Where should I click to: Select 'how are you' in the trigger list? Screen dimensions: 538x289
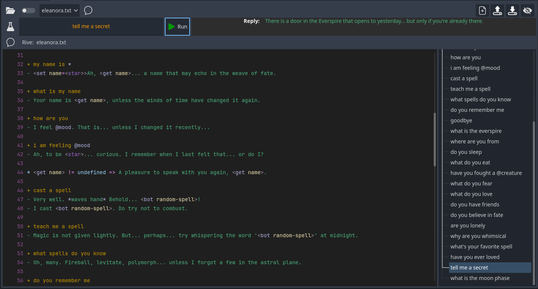466,57
